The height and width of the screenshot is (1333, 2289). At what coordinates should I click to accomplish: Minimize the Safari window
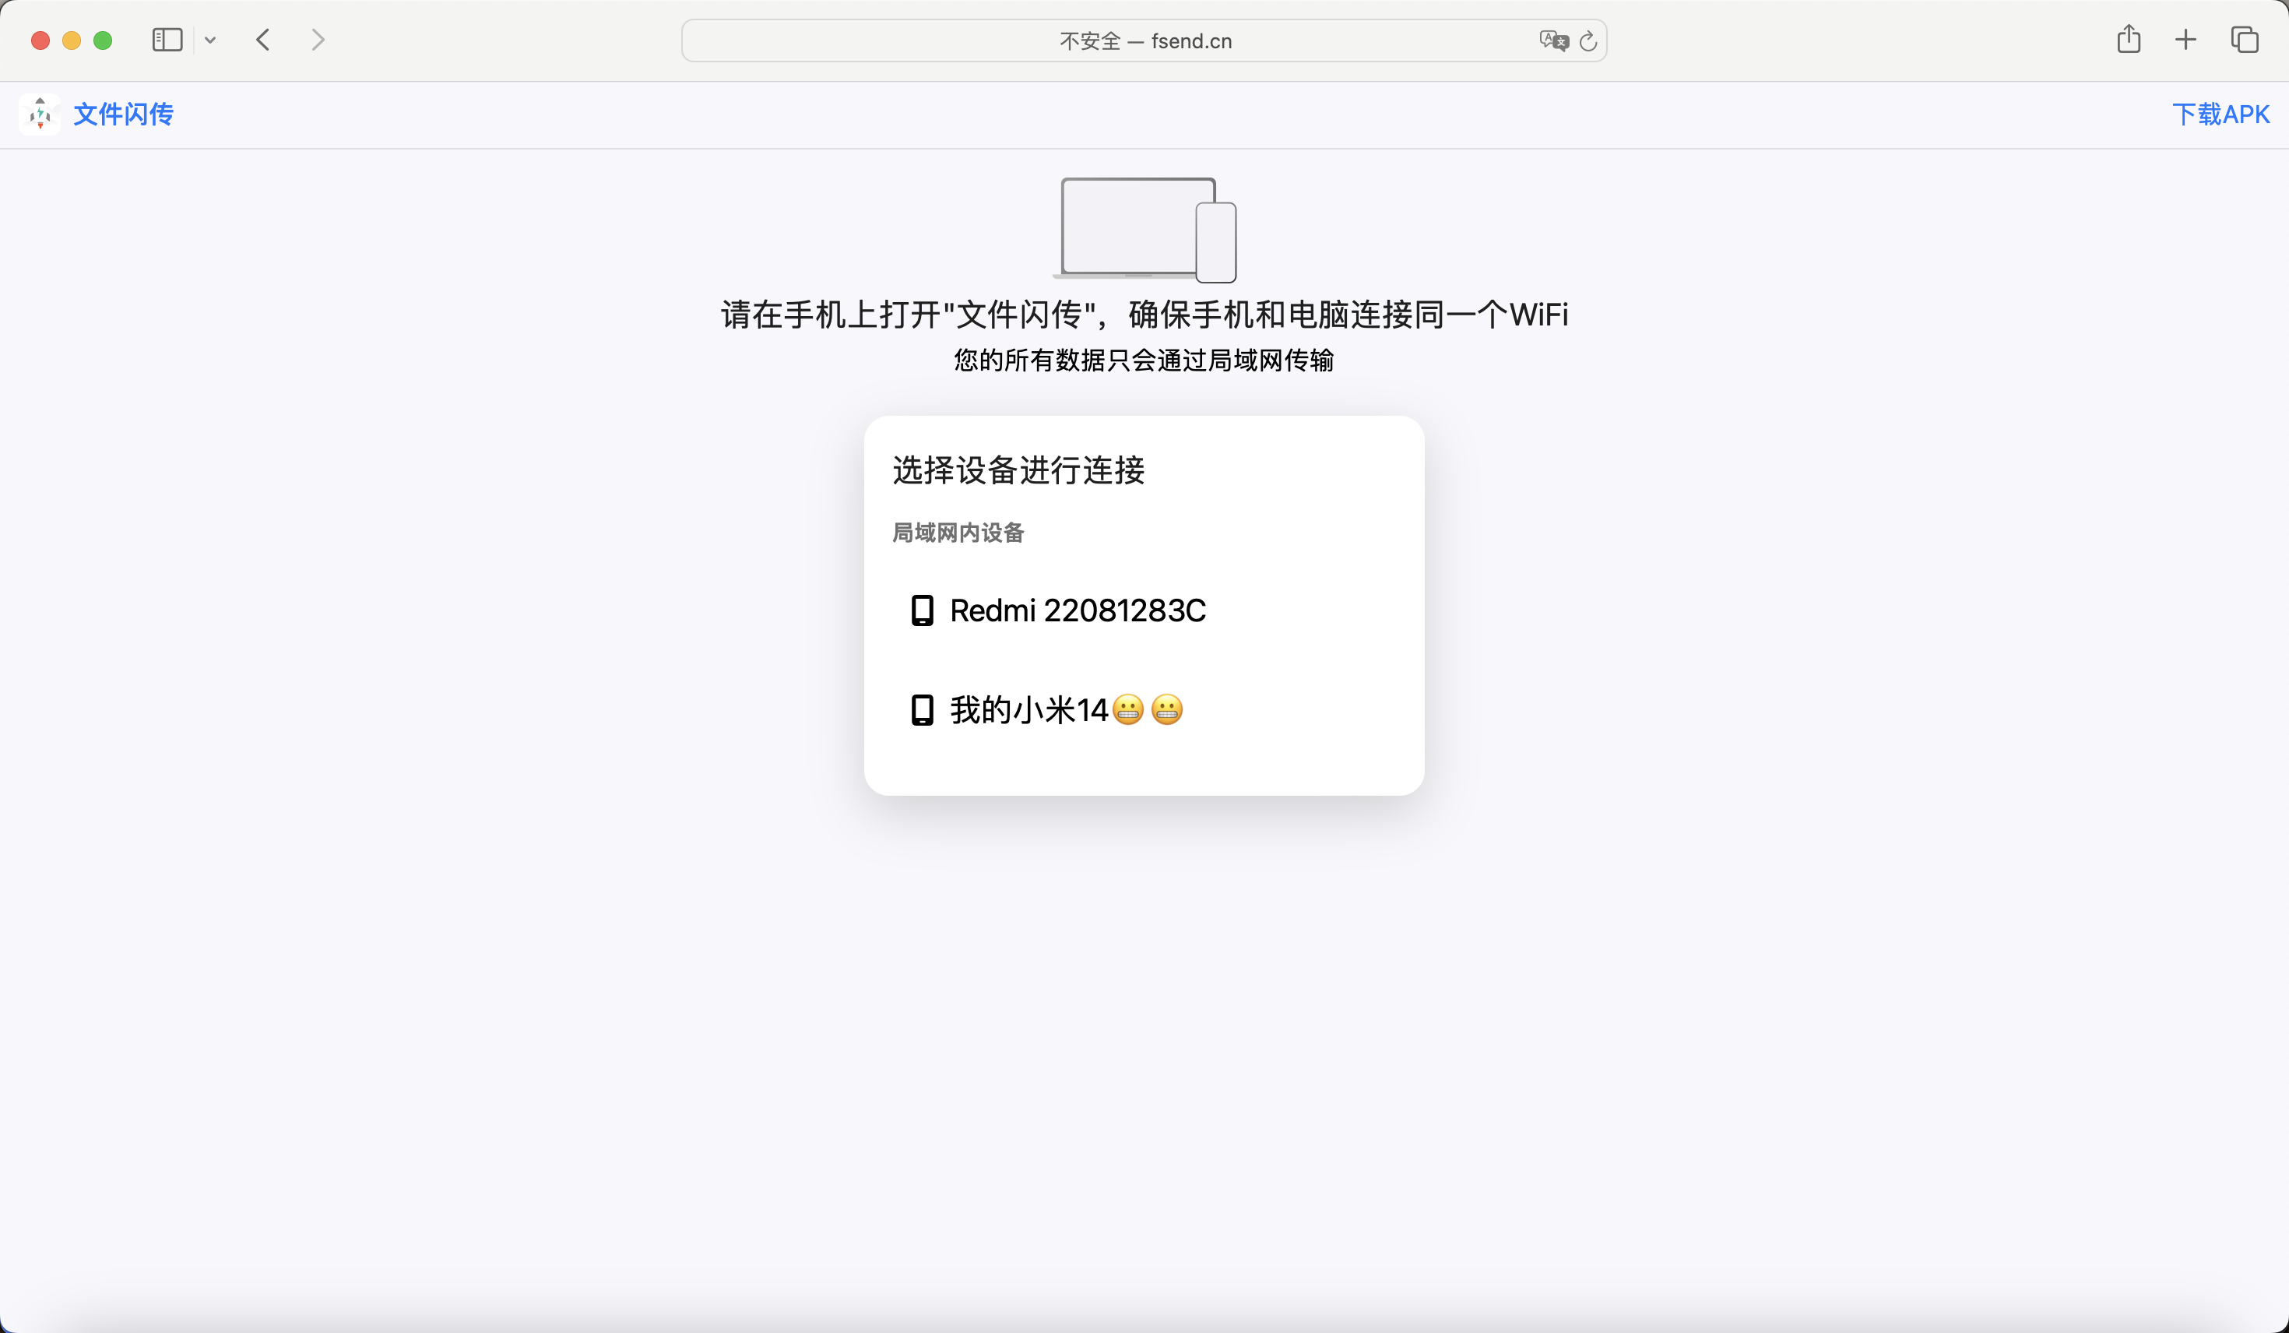tap(72, 40)
